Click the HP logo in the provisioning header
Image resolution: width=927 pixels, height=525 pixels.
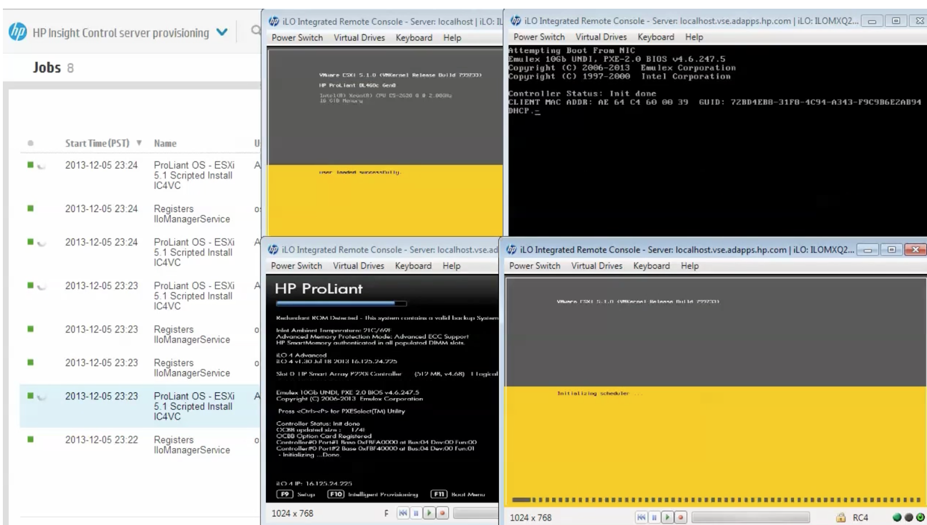17,32
